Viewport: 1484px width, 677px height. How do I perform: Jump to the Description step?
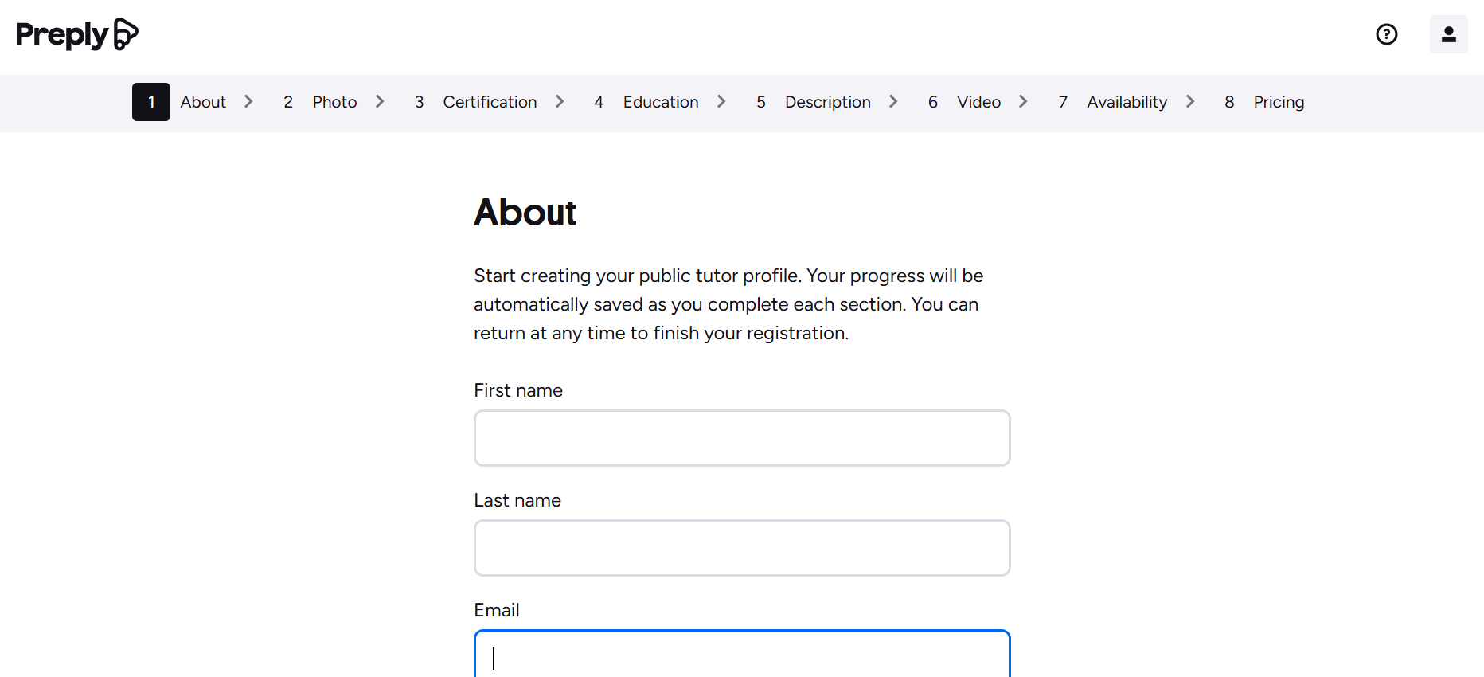(827, 102)
